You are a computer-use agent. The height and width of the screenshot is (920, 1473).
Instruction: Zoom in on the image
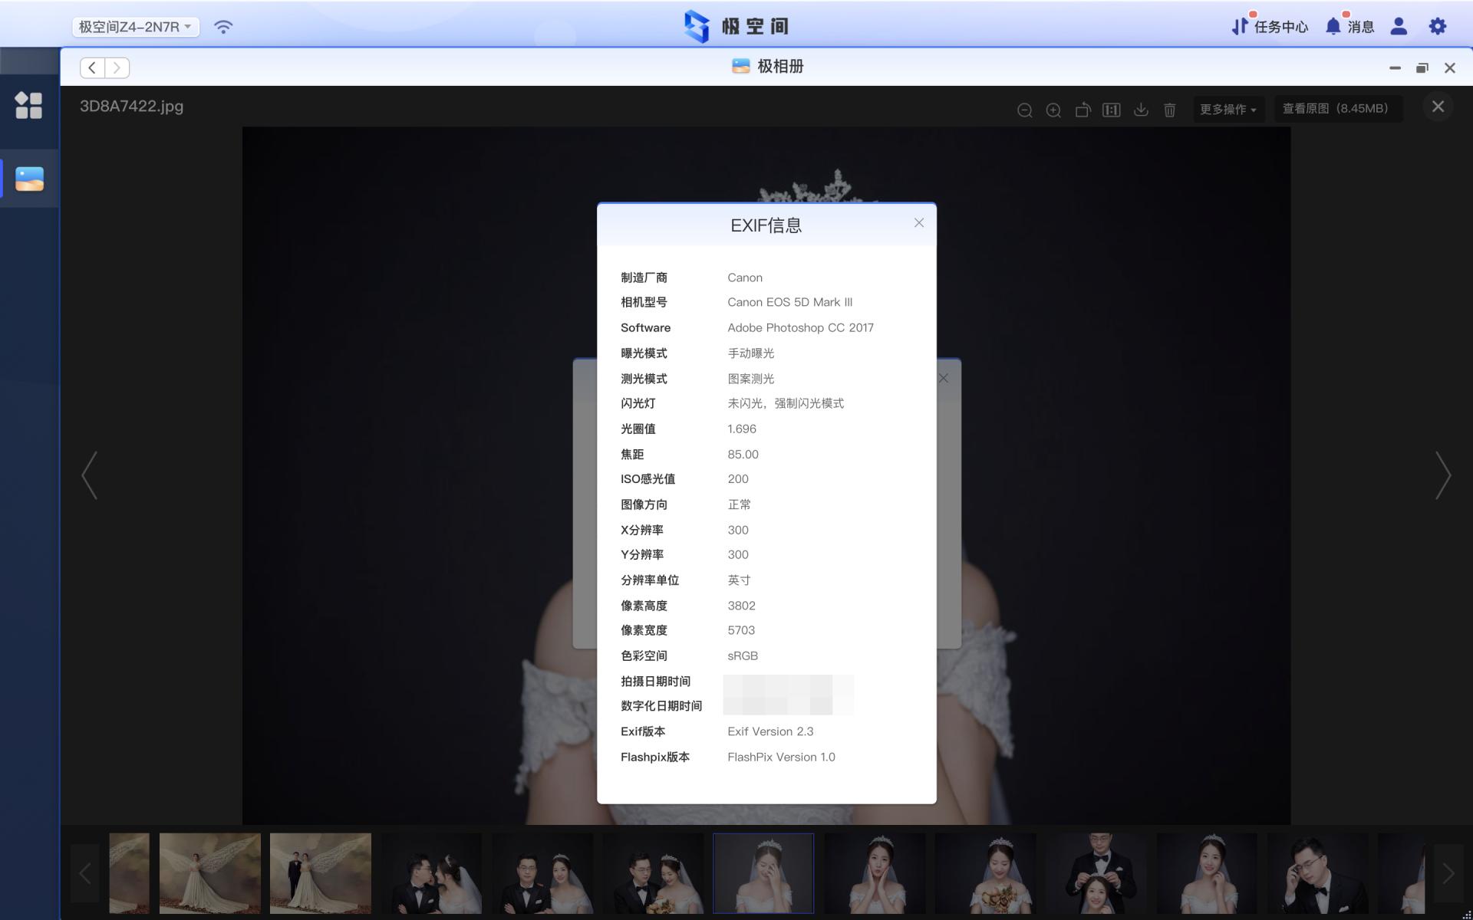click(x=1053, y=110)
